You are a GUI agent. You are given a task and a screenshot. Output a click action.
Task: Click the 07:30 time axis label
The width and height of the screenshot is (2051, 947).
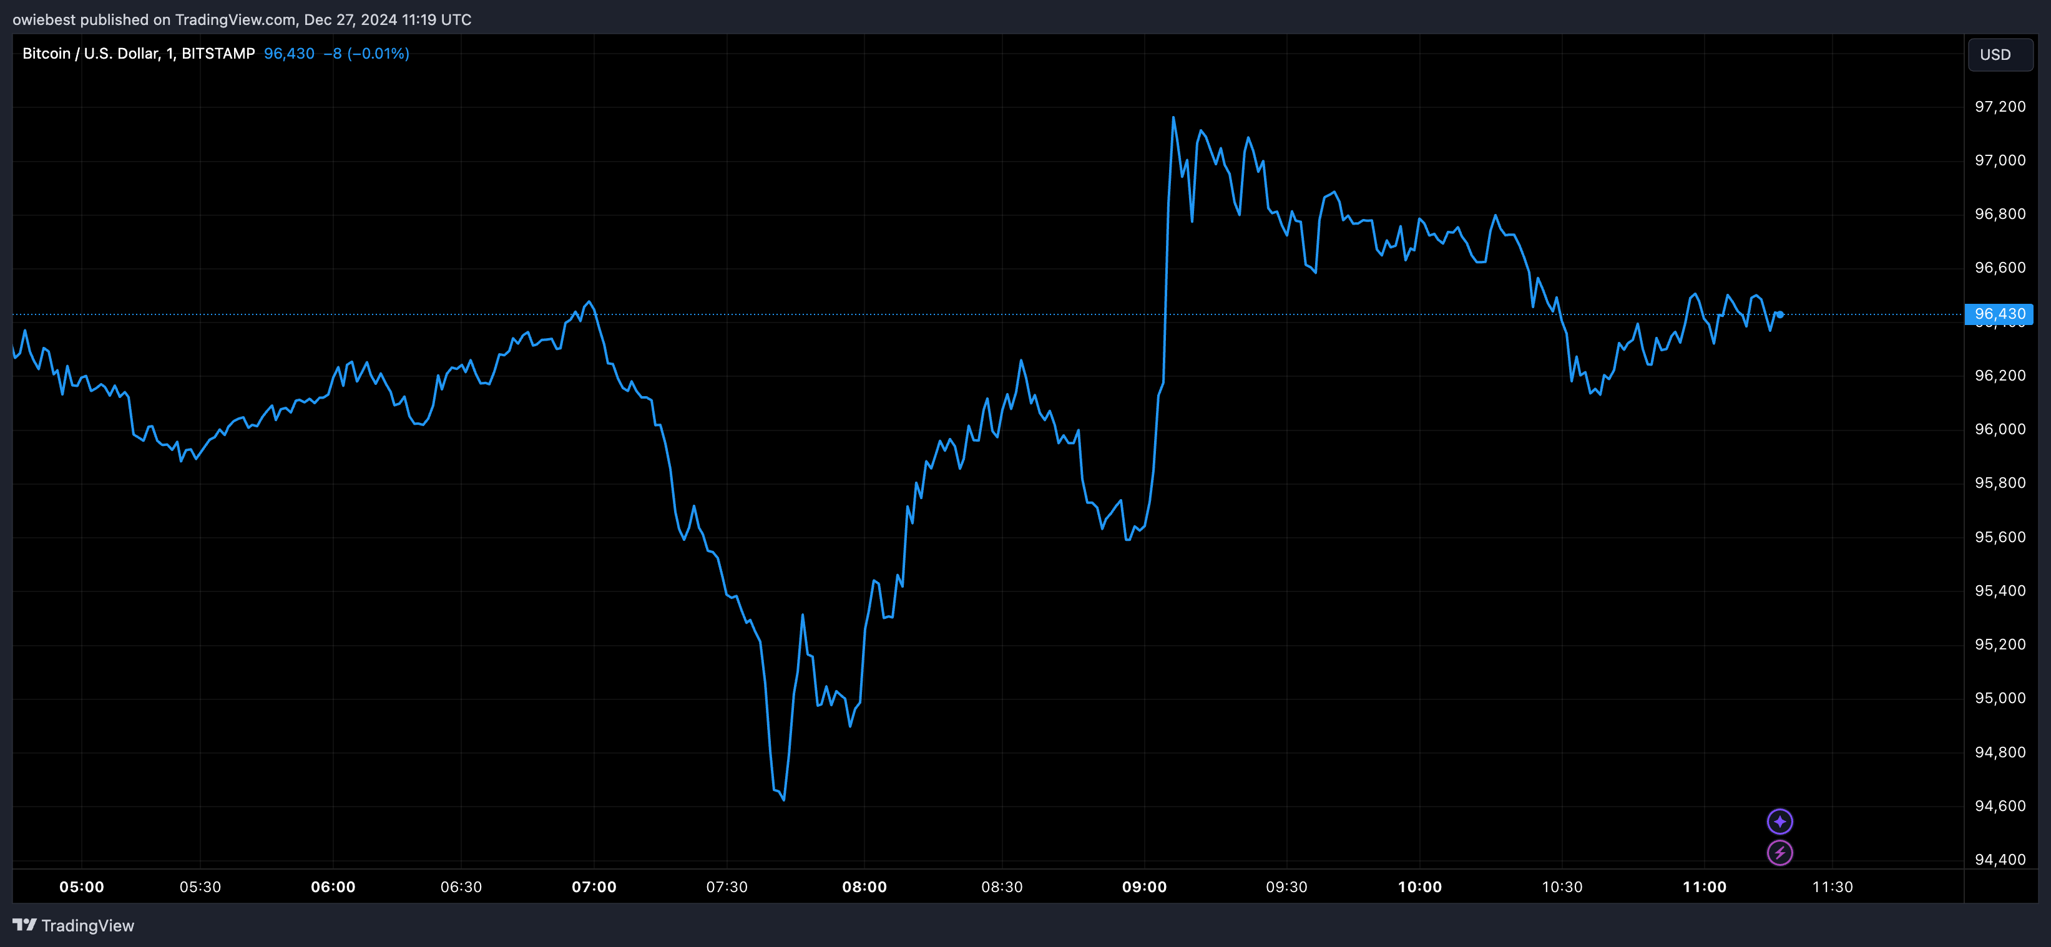(727, 886)
